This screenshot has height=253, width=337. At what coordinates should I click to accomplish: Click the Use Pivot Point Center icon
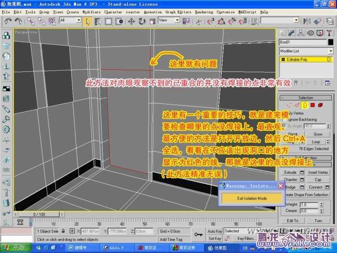(x=186, y=21)
